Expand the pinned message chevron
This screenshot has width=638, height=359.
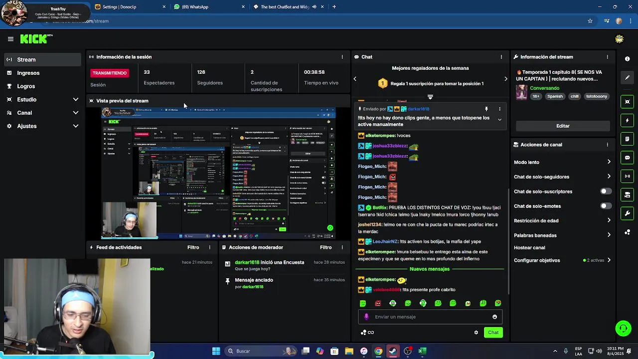(499, 120)
